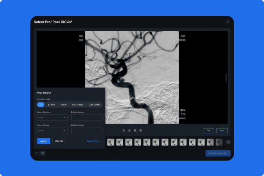Click the Confirm Selection button
The width and height of the screenshot is (264, 176).
[218, 153]
